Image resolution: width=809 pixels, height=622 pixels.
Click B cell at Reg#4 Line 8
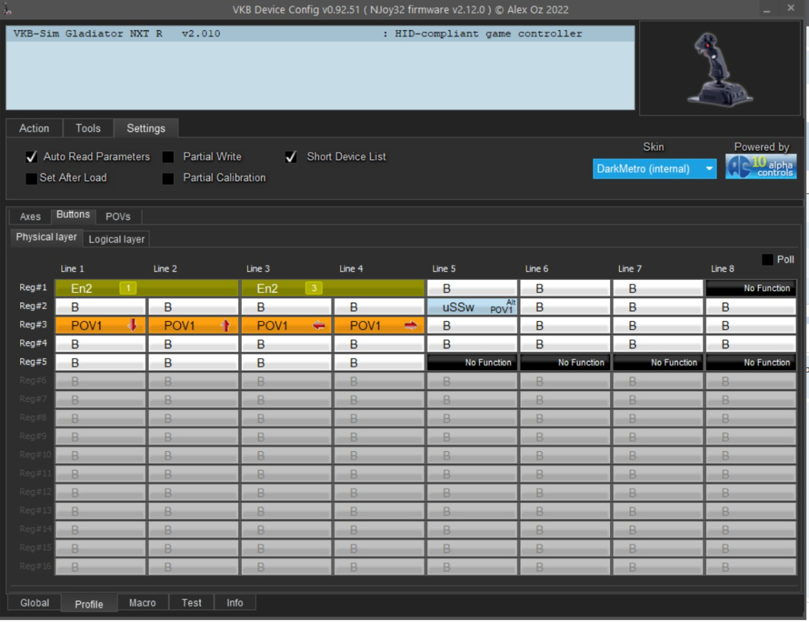751,343
